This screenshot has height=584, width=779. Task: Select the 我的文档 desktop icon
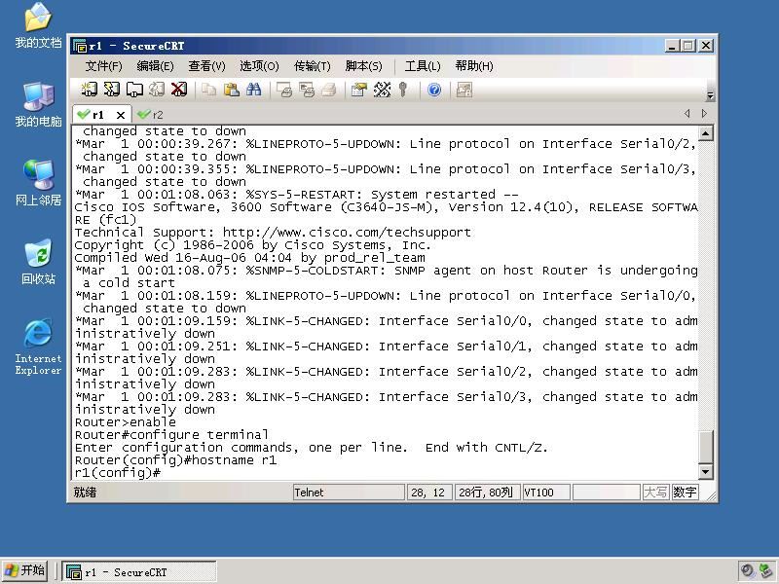point(38,26)
